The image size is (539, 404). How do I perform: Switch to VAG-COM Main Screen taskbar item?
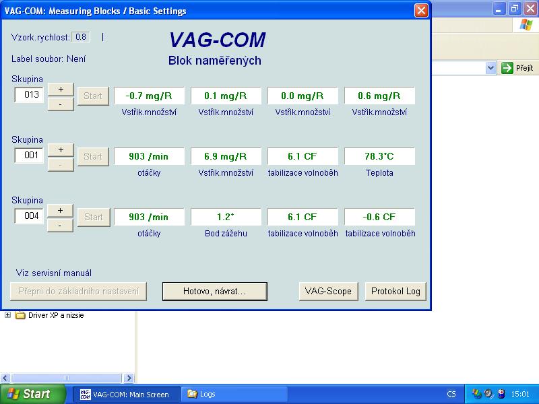click(125, 394)
